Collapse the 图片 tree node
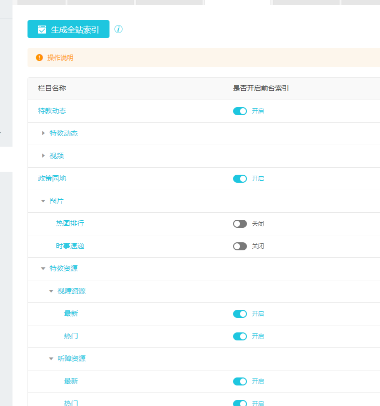The height and width of the screenshot is (406, 380). pyautogui.click(x=43, y=201)
